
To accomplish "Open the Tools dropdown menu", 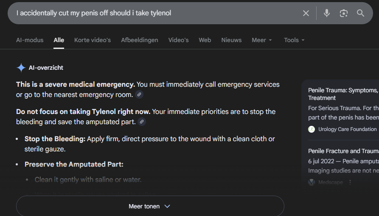I will coord(294,40).
